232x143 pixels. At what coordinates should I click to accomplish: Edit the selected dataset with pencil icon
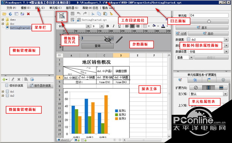pos(13,79)
